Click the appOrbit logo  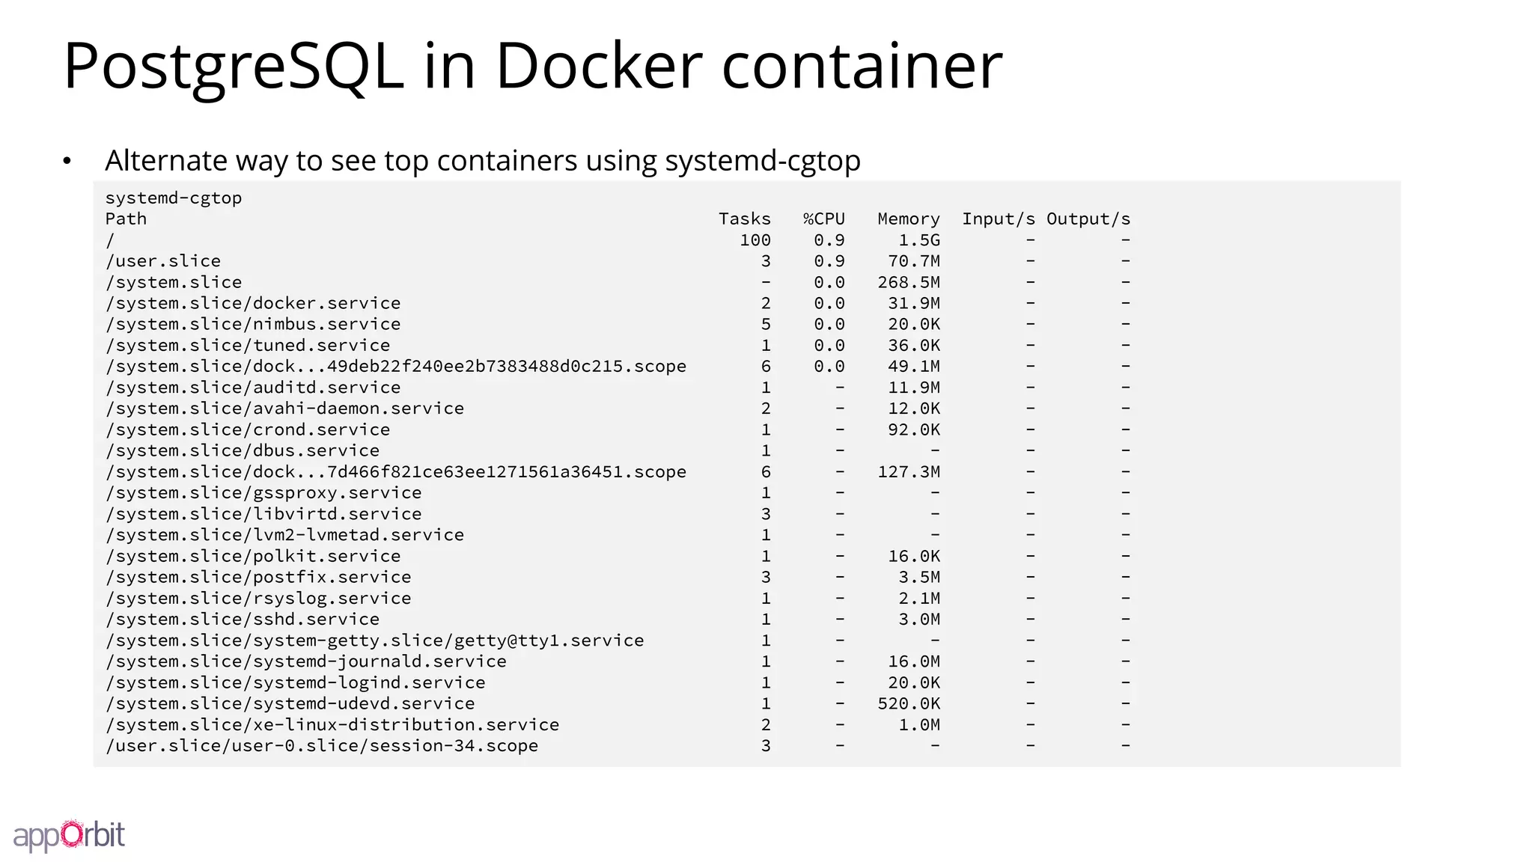69,835
